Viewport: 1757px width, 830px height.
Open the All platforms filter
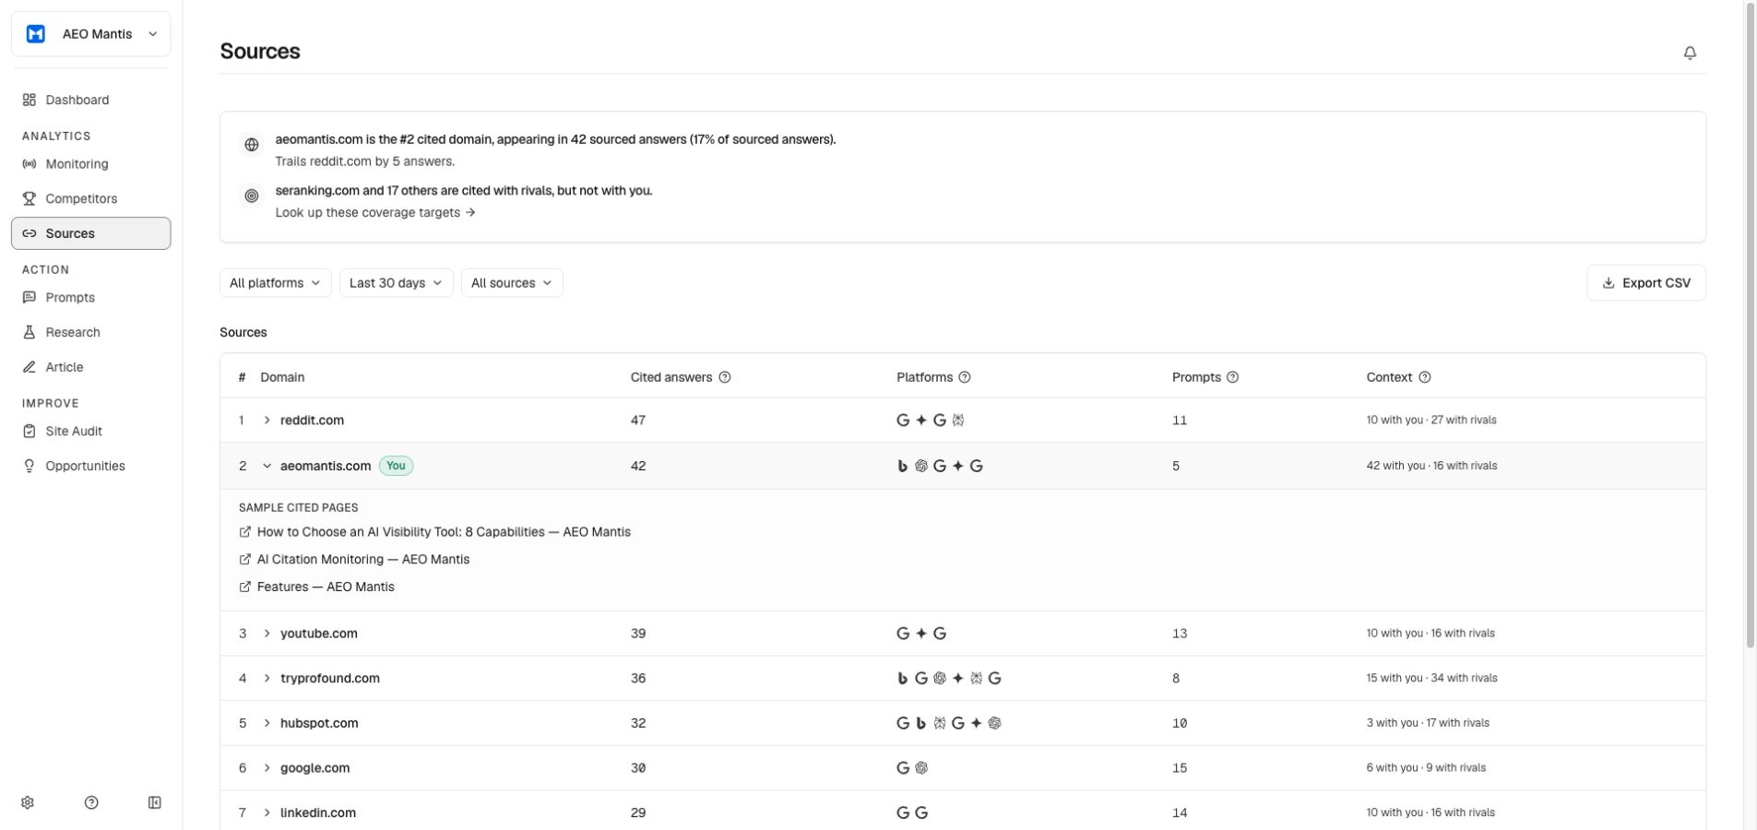pos(275,283)
